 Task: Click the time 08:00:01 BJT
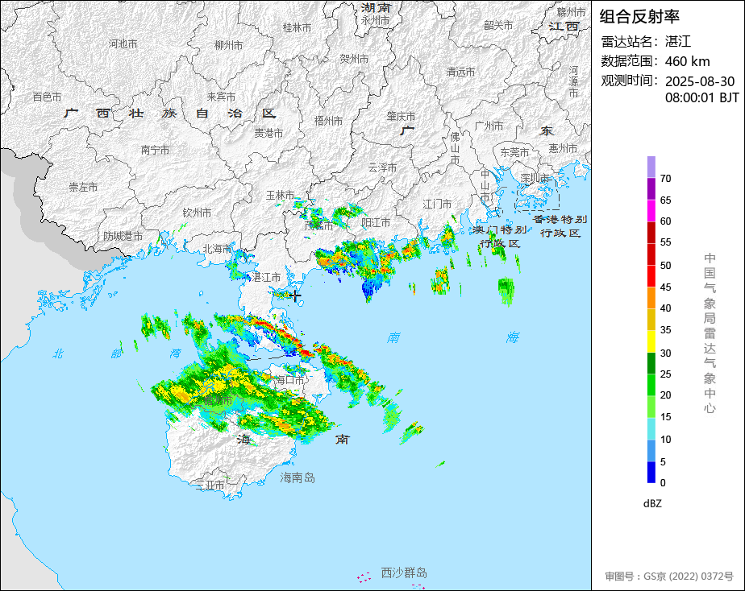pyautogui.click(x=701, y=97)
